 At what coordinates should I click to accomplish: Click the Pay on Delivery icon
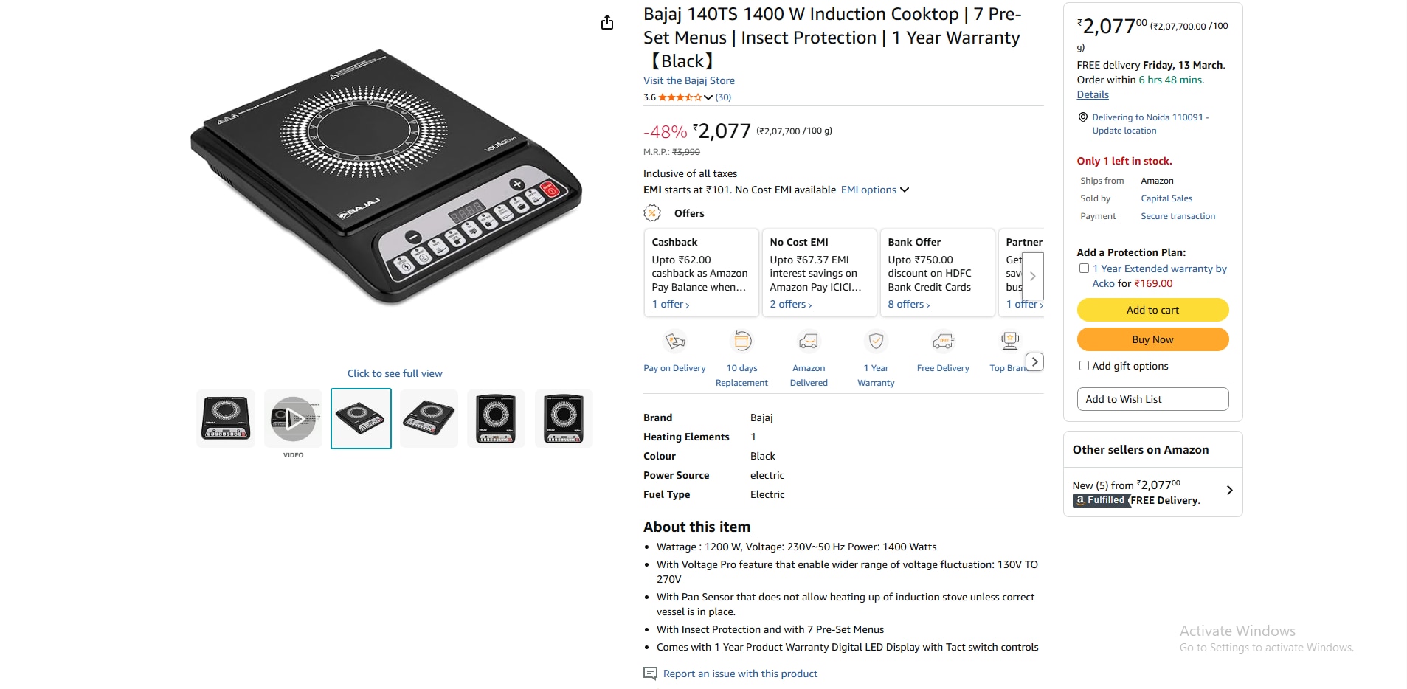click(x=675, y=342)
